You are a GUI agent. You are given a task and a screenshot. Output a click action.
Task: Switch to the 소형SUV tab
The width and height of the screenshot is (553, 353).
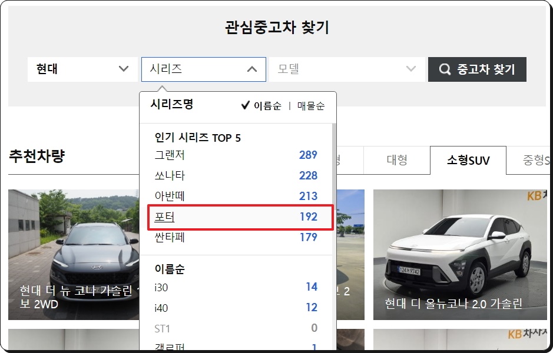tap(468, 160)
